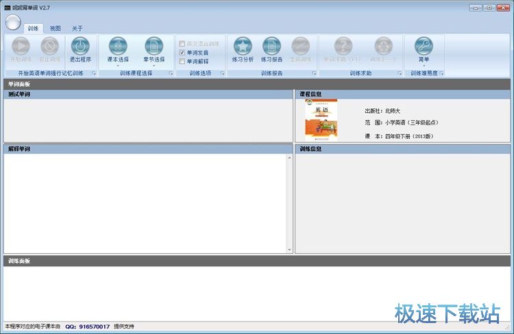This screenshot has width=514, height=334.
Task: Click the 简单 difficulty key icon
Action: pos(424,47)
